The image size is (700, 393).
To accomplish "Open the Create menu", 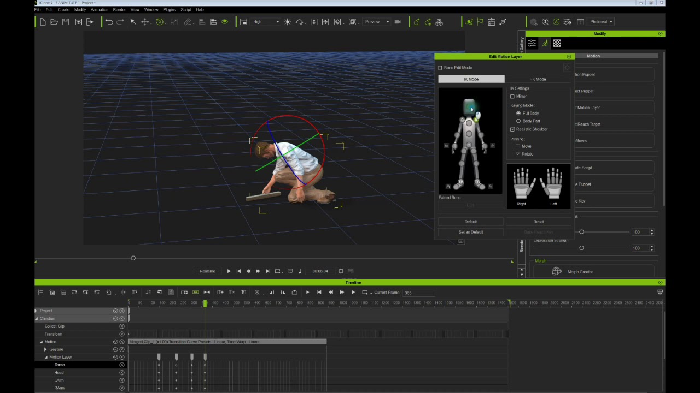I will (63, 10).
